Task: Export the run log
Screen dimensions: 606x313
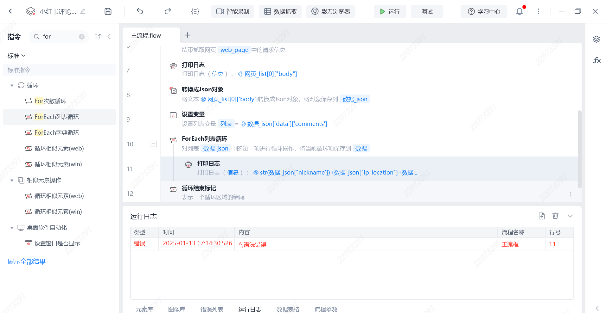Action: (542, 216)
